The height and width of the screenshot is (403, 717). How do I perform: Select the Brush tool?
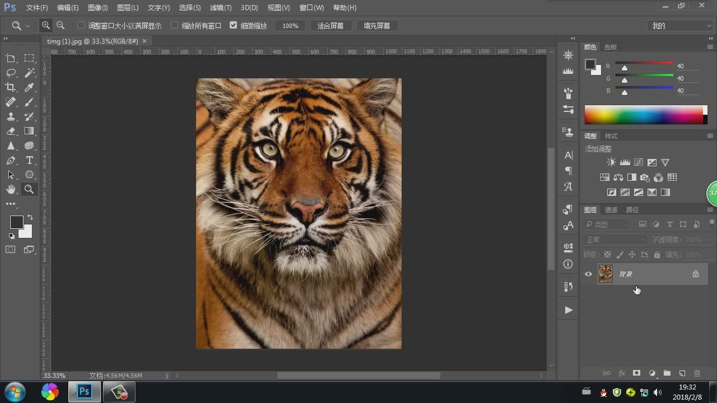tap(29, 102)
